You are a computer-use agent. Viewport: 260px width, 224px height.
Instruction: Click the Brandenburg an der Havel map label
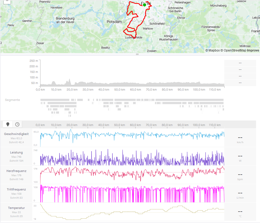(65, 20)
